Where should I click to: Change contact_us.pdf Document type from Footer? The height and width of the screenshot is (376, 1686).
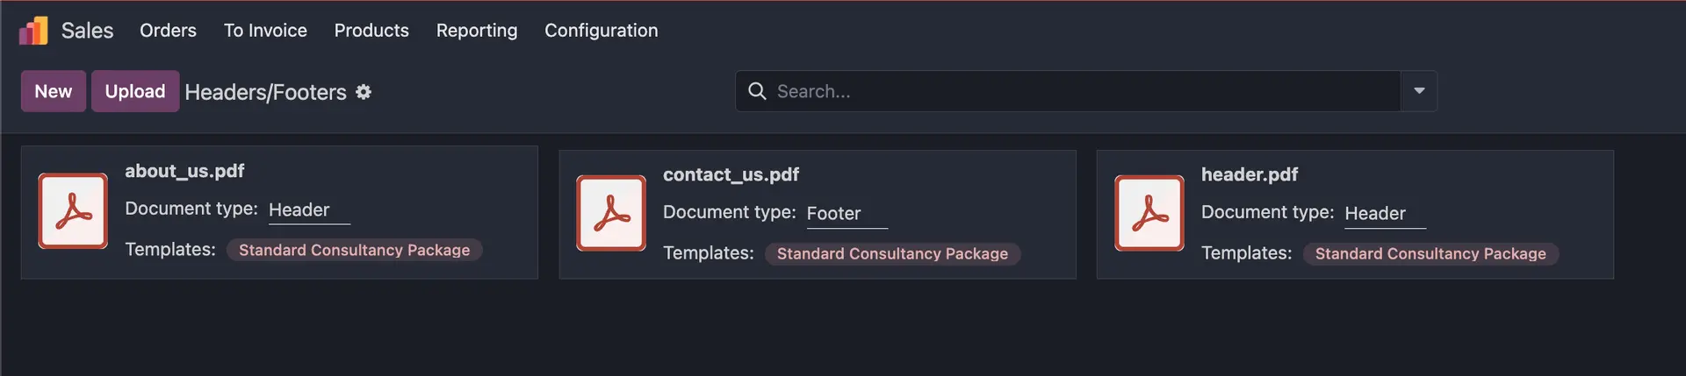tap(847, 214)
